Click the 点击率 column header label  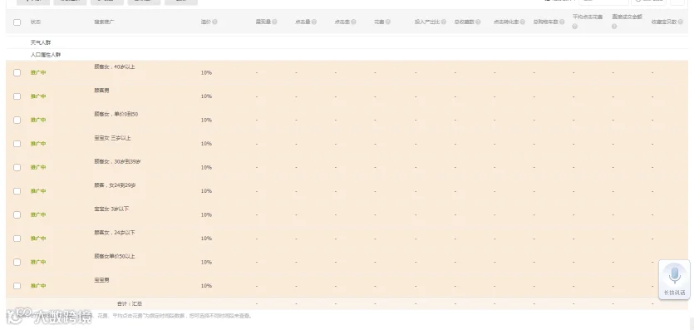coord(342,22)
